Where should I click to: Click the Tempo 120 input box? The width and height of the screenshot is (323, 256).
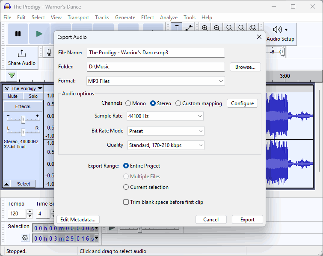[17, 214]
